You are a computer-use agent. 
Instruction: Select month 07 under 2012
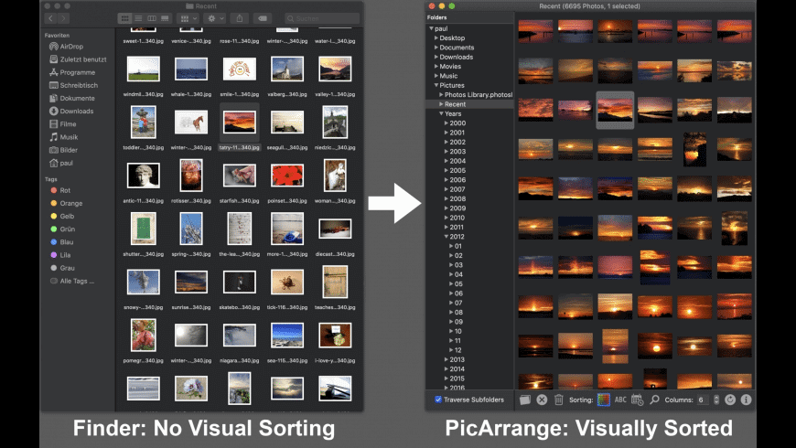tap(458, 303)
